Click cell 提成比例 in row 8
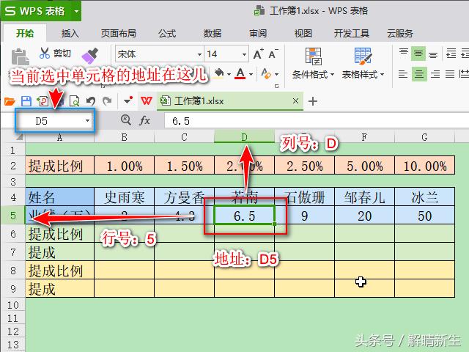This screenshot has width=469, height=352. 60,271
